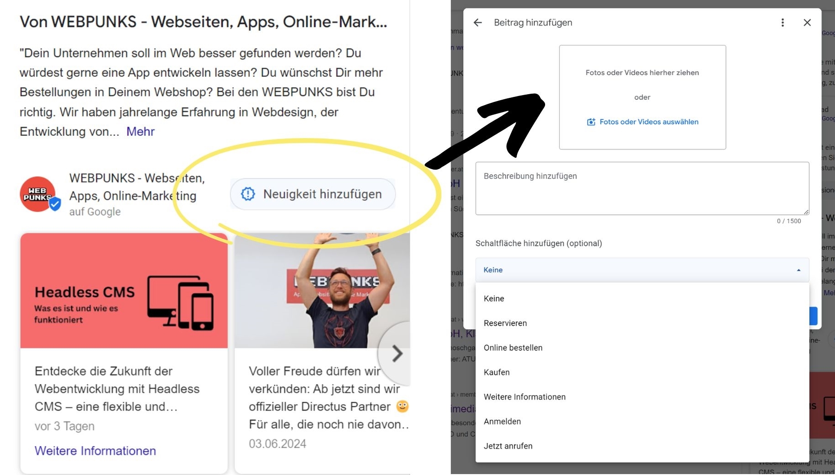Viewport: 835px width, 475px height.
Task: Select Keine from the dropdown list
Action: (642, 299)
